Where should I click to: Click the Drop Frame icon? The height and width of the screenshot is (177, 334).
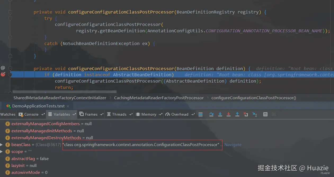point(246,114)
